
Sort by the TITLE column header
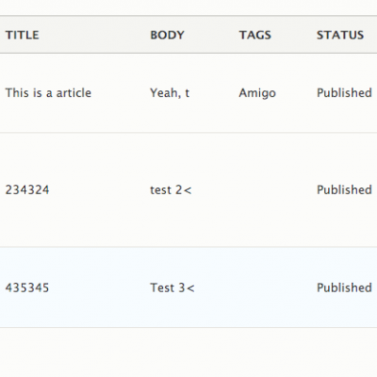[x=23, y=35]
